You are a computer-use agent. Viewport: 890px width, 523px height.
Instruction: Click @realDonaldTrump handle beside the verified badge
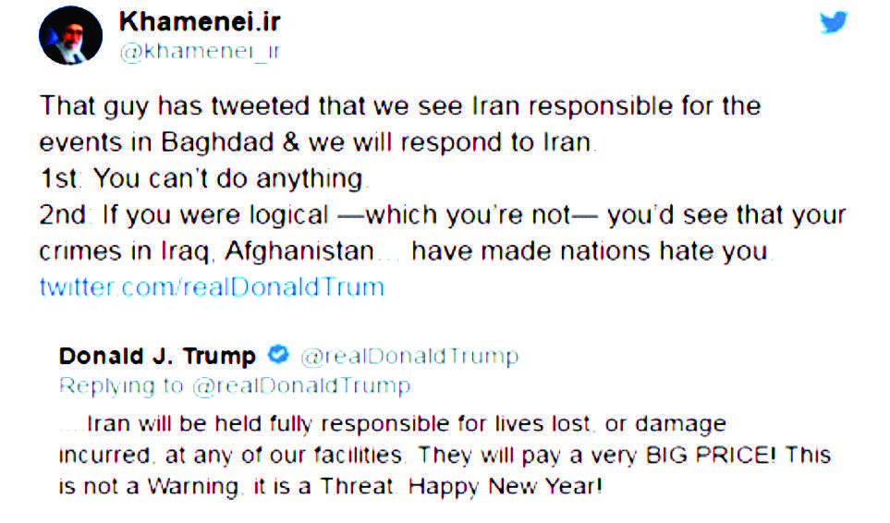point(409,356)
